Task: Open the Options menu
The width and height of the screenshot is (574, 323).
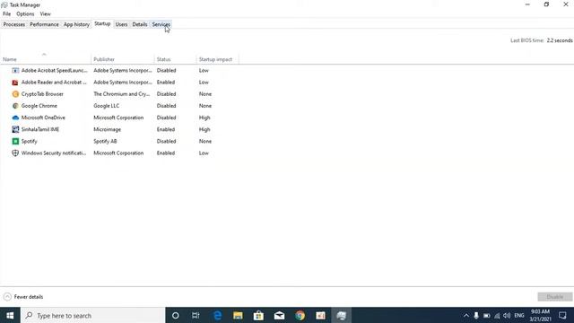Action: pyautogui.click(x=25, y=14)
